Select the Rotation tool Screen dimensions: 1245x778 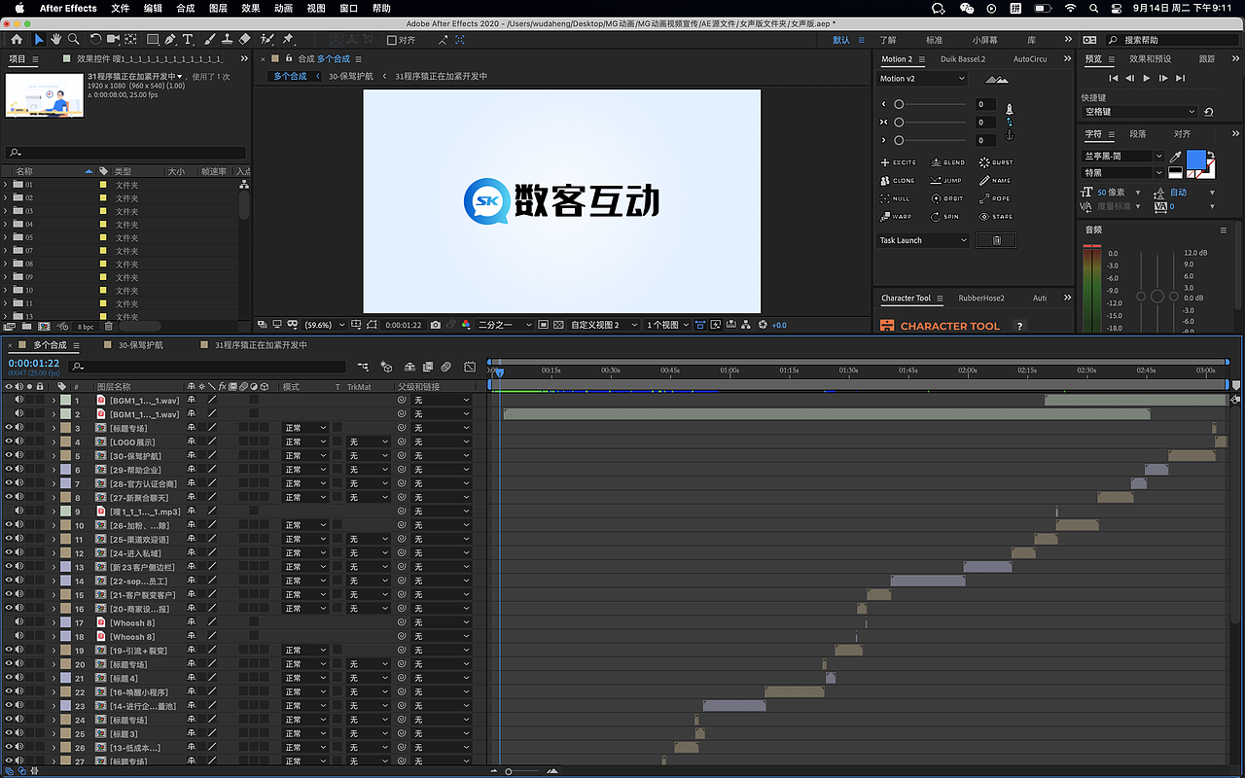[95, 40]
